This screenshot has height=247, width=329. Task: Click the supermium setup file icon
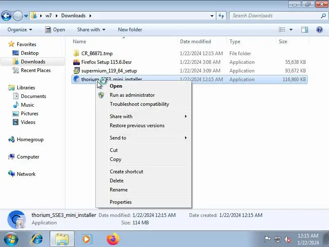click(x=76, y=70)
